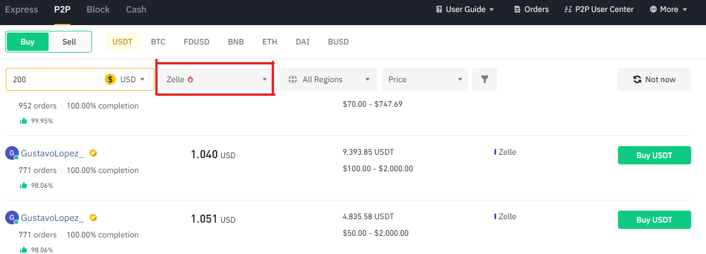Image resolution: width=706 pixels, height=254 pixels.
Task: Click the User Guide book icon
Action: 439,10
